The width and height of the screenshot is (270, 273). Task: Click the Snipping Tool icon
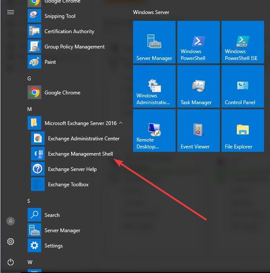[34, 16]
